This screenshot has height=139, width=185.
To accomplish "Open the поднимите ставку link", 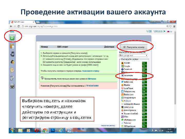I will (91, 71).
